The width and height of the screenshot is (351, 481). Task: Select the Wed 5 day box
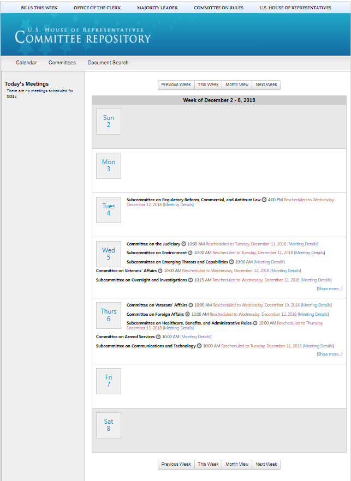pos(109,254)
